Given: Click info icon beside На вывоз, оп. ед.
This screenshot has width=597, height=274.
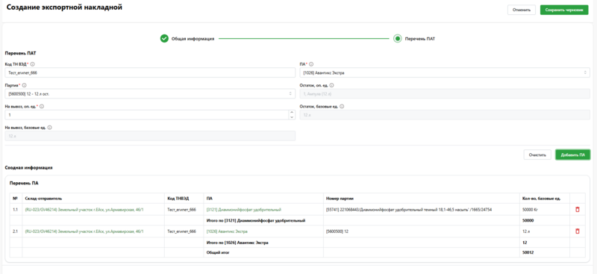Looking at the screenshot, I should (42, 107).
